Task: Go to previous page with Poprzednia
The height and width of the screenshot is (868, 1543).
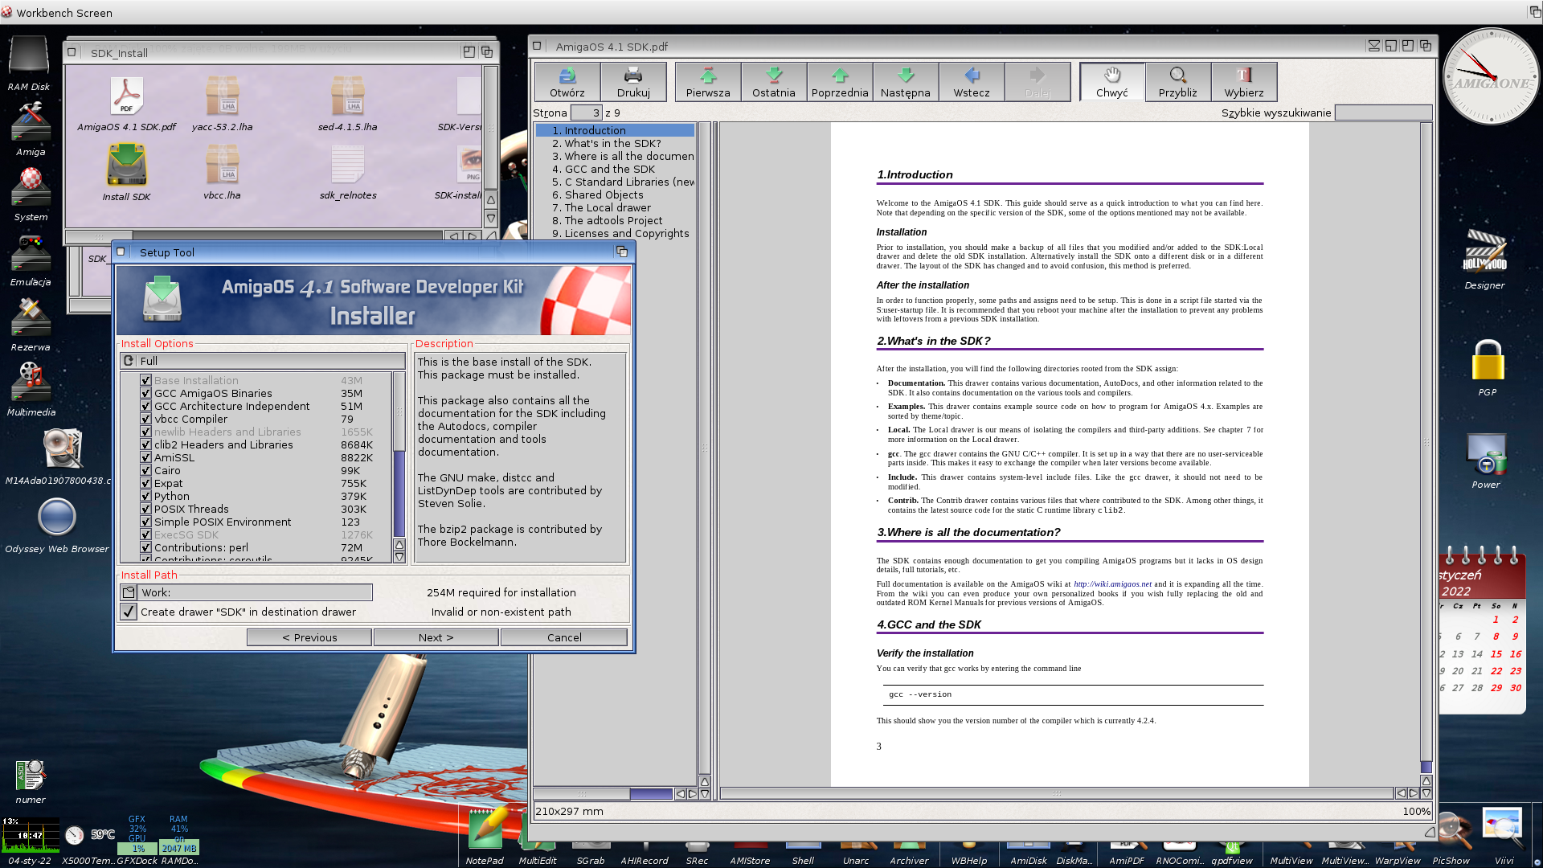Action: (840, 82)
